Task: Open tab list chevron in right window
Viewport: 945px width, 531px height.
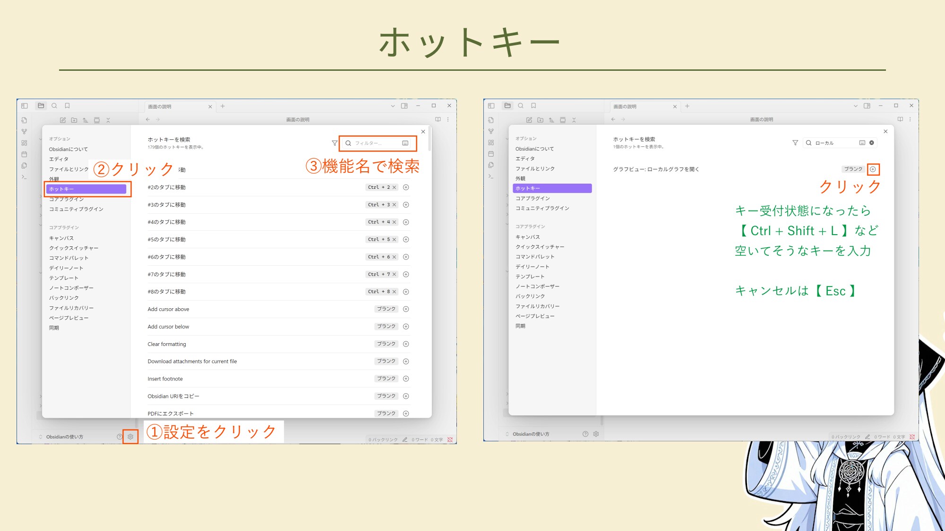Action: 855,106
